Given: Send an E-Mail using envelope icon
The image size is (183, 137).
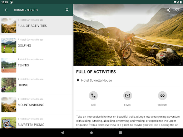Looking at the screenshot, I should click(x=128, y=96).
